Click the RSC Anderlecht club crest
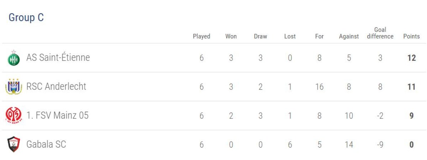Image resolution: width=427 pixels, height=160 pixels. coord(14,87)
